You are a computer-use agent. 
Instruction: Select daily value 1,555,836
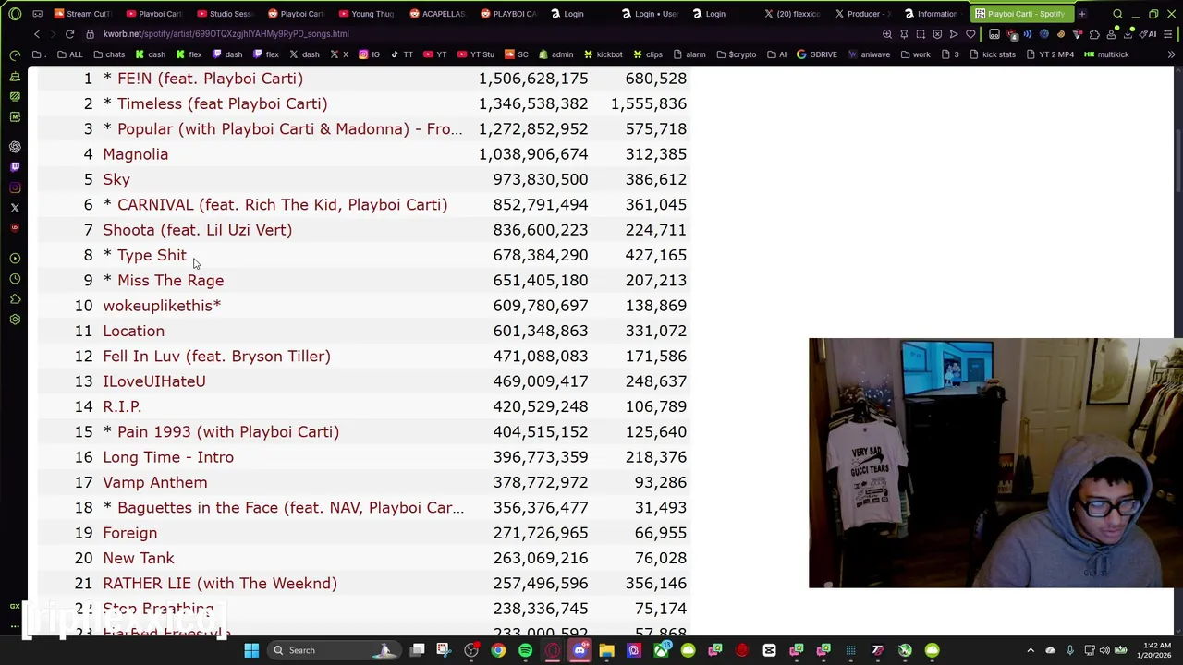click(x=648, y=103)
